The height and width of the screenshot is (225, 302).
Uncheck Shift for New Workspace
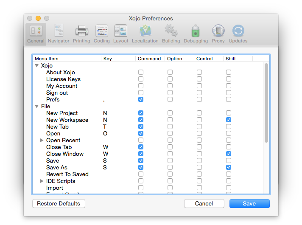tap(229, 120)
